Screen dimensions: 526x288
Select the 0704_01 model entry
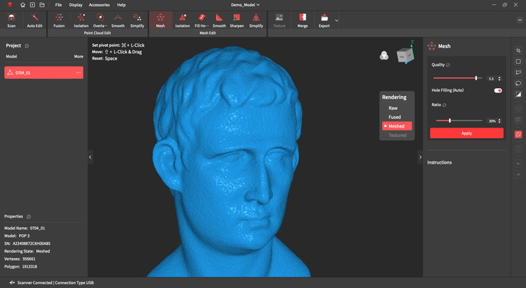(x=44, y=72)
